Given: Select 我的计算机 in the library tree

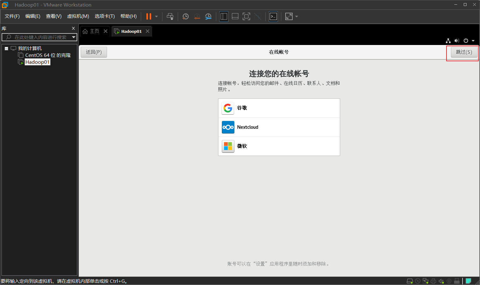Looking at the screenshot, I should 30,48.
